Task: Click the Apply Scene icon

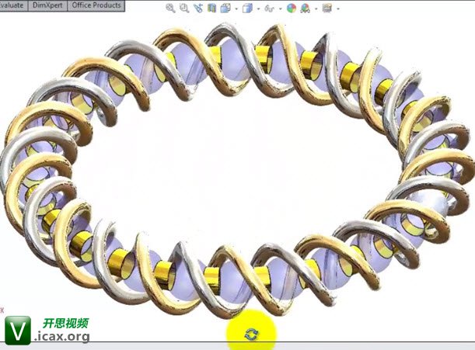Action: (306, 9)
